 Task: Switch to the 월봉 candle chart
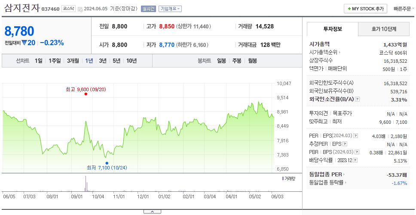[253, 61]
